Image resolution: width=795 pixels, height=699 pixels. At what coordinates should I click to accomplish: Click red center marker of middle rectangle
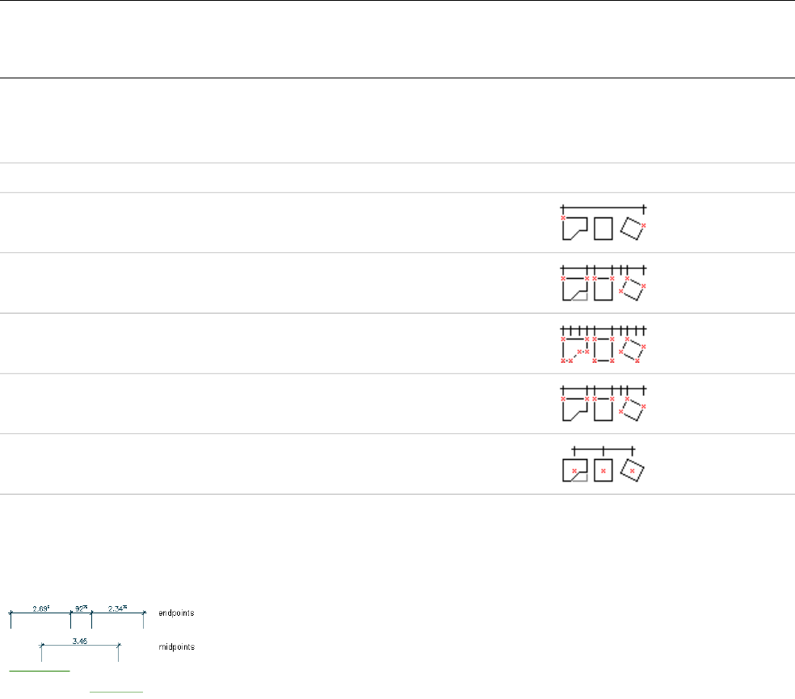(603, 470)
